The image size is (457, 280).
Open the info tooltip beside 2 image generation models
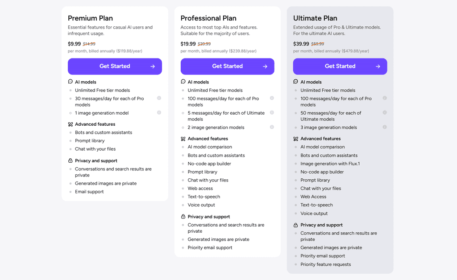(x=272, y=127)
